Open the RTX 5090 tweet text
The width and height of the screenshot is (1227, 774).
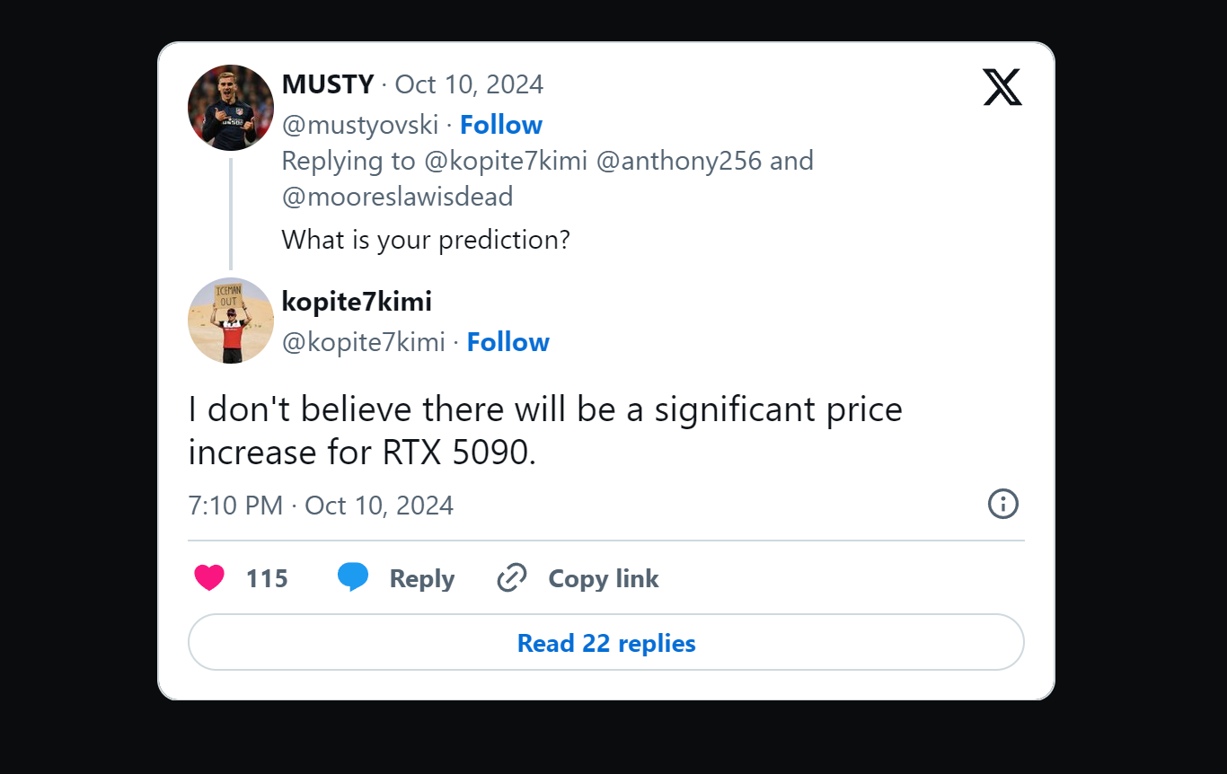(x=544, y=431)
